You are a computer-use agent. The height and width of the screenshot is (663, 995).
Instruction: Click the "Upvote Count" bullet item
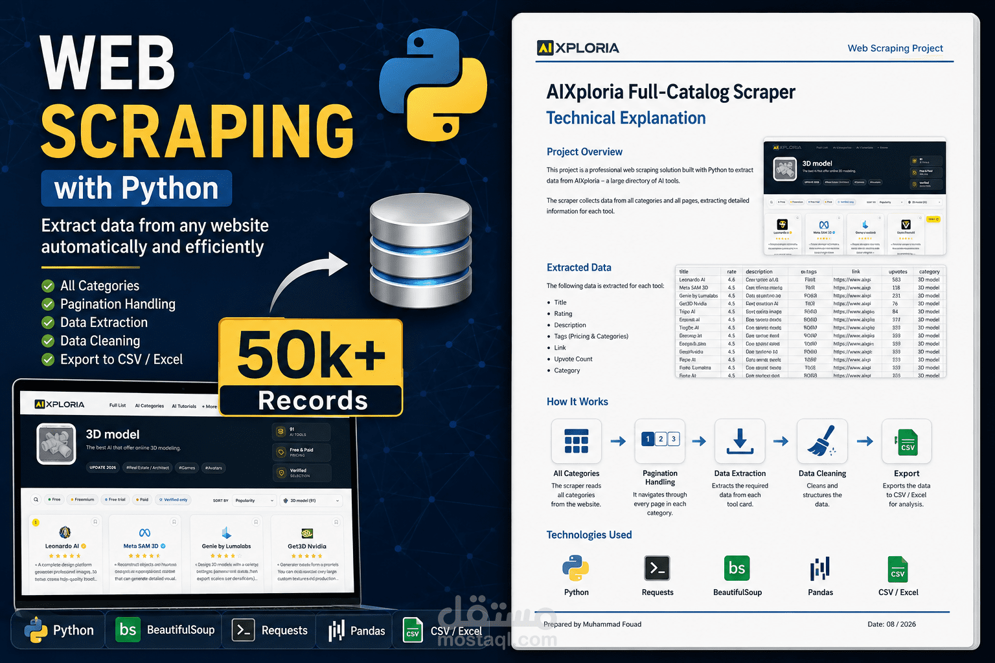pyautogui.click(x=573, y=359)
